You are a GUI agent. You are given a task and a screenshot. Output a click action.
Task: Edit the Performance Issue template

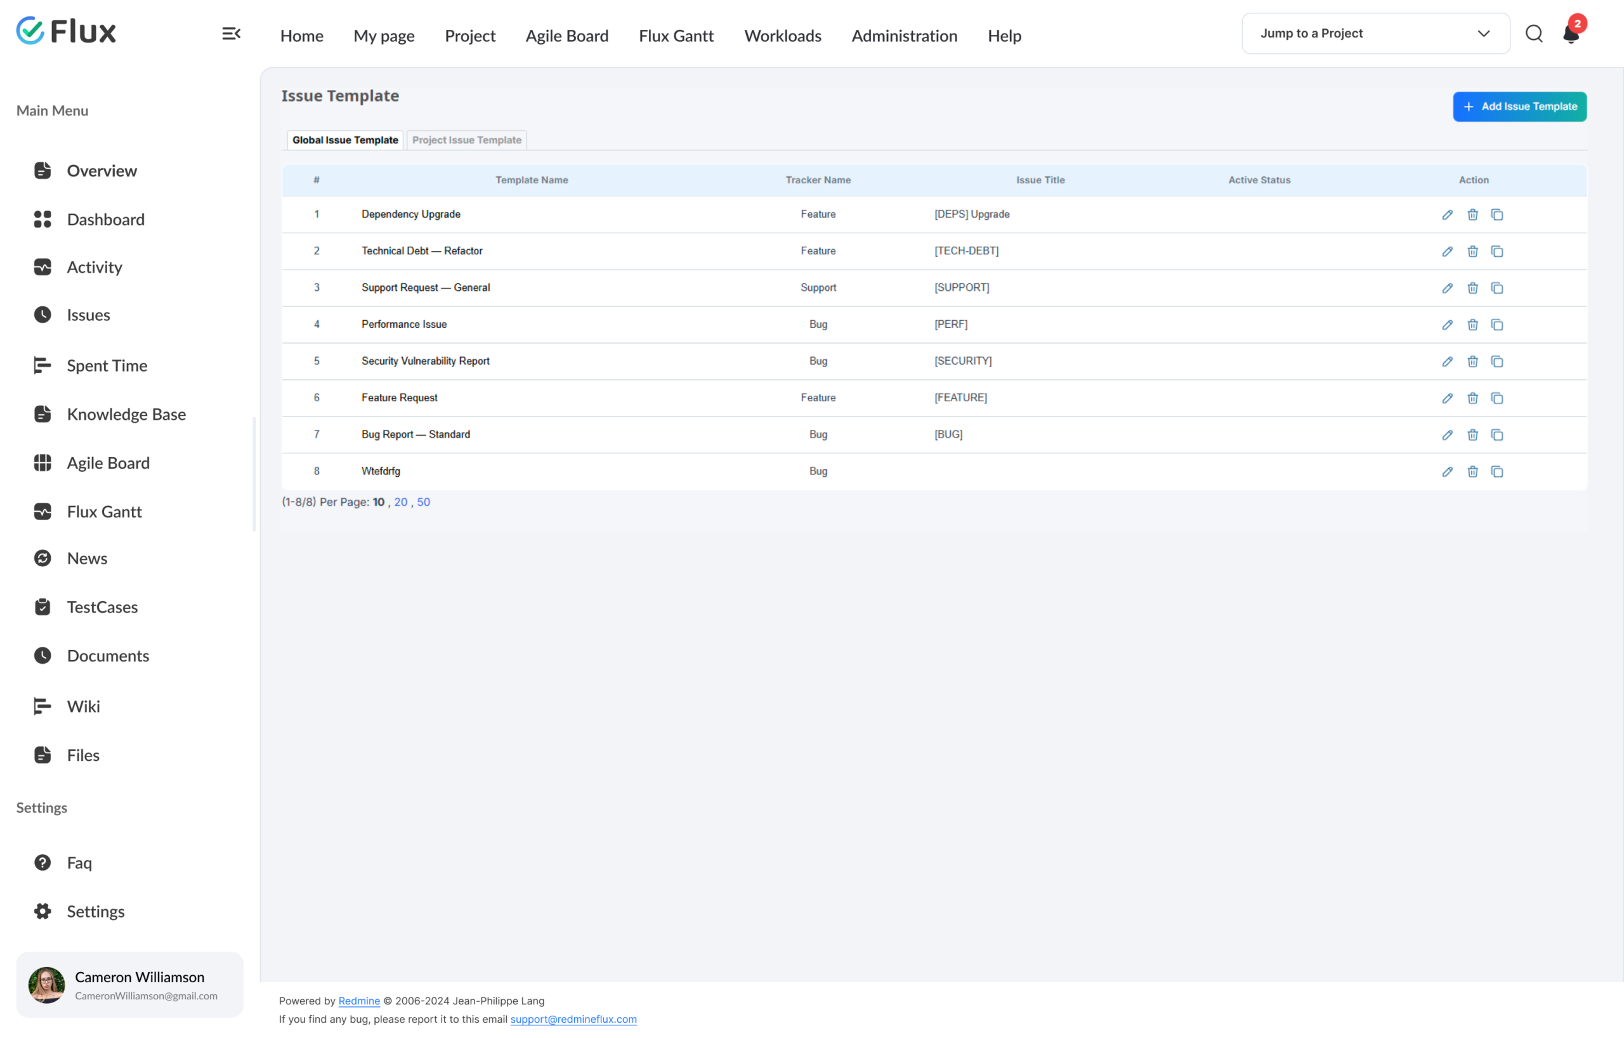point(1446,325)
